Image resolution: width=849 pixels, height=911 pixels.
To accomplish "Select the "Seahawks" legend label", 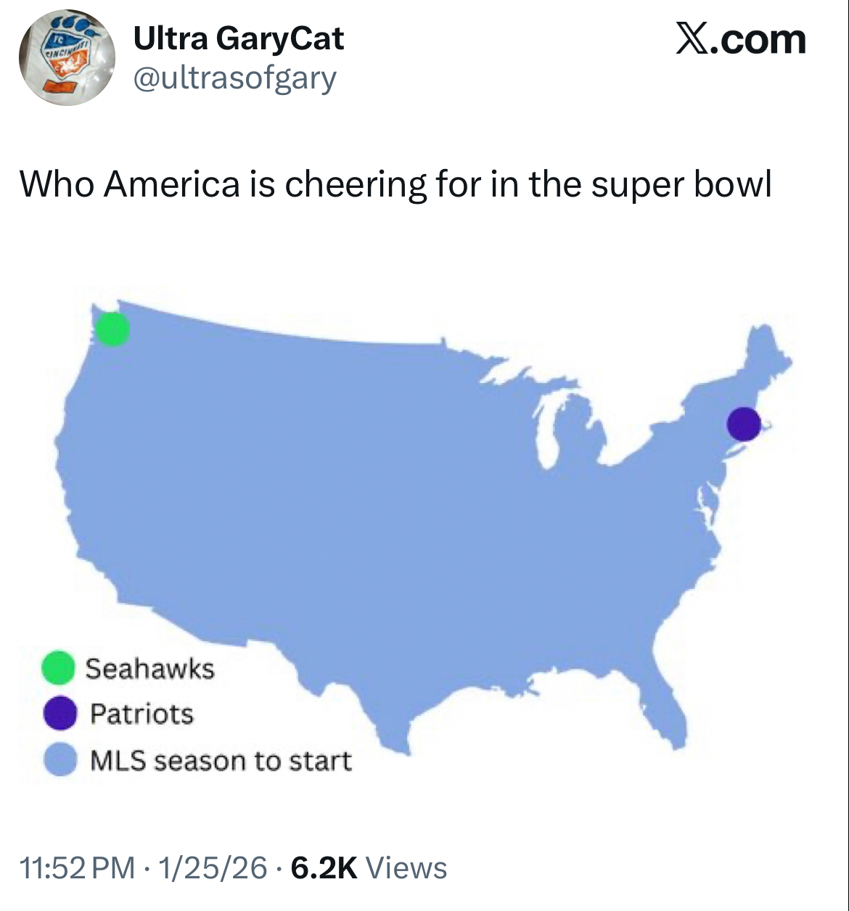I will tap(149, 668).
